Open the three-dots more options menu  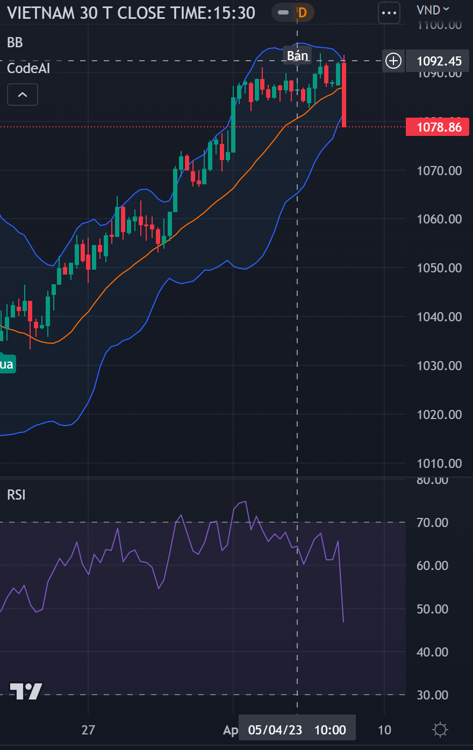pos(389,13)
